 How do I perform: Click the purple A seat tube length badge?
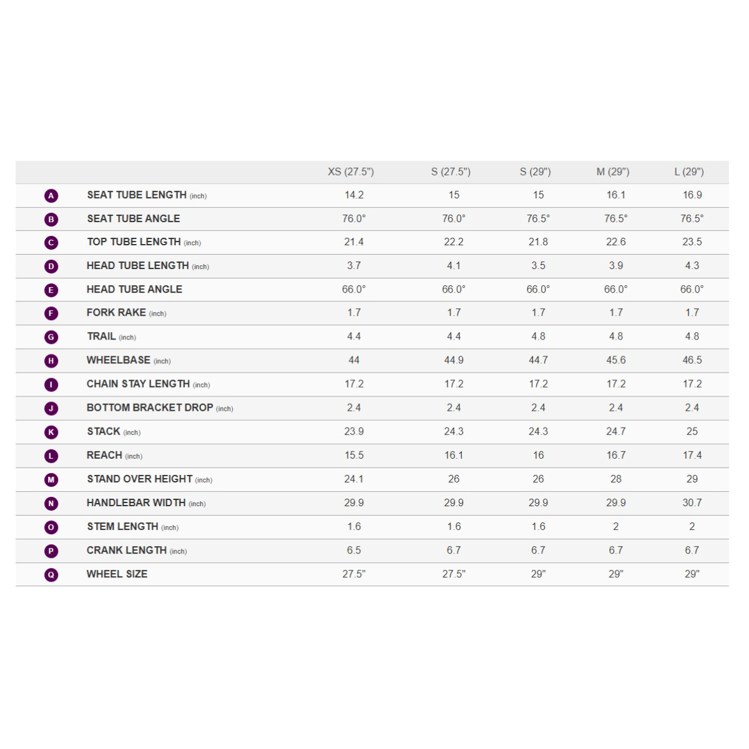51,196
